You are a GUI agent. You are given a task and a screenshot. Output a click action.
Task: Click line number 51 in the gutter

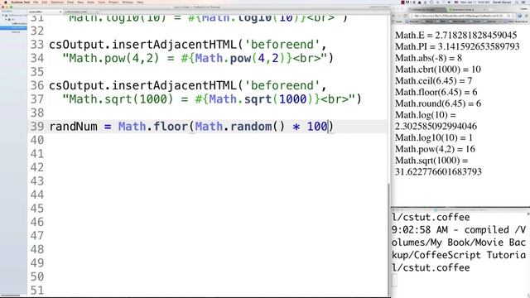(36, 291)
